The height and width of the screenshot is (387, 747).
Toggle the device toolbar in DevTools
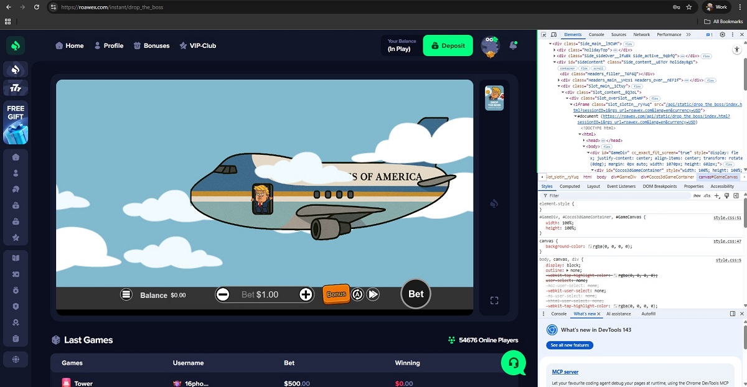click(x=553, y=35)
